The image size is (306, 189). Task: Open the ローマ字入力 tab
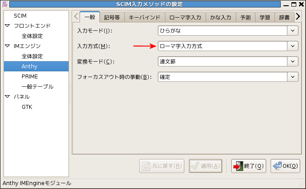coord(185,18)
